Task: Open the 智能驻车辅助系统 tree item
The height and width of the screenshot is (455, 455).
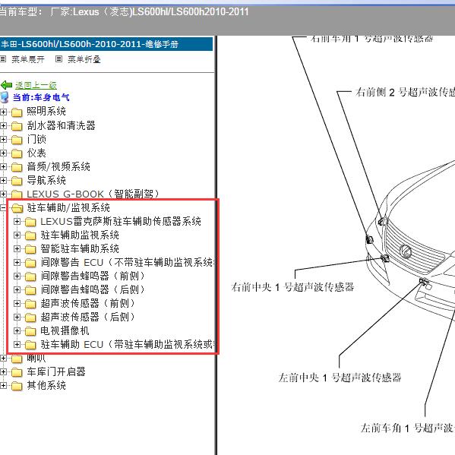Action: tap(80, 248)
